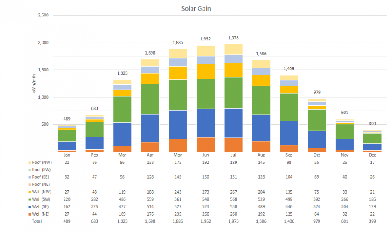Select the pale yellow Roof (NW) segment in Jul bar
Viewport: 392px width, 232px height.
click(x=233, y=49)
